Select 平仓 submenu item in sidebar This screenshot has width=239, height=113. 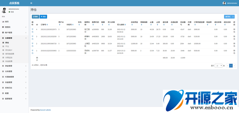(14, 46)
